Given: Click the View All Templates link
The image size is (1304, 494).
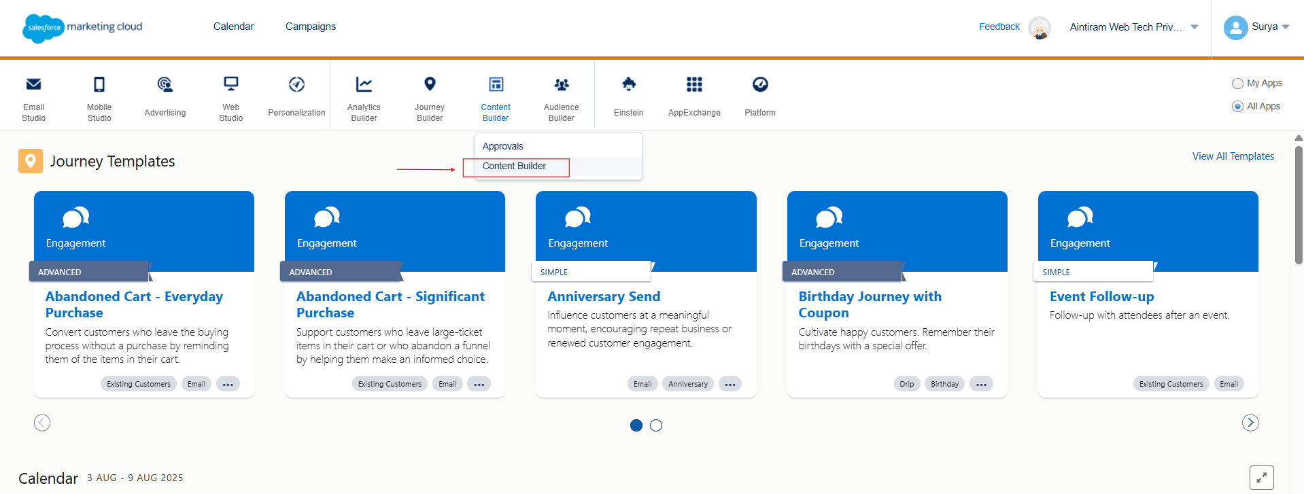Looking at the screenshot, I should [x=1233, y=156].
